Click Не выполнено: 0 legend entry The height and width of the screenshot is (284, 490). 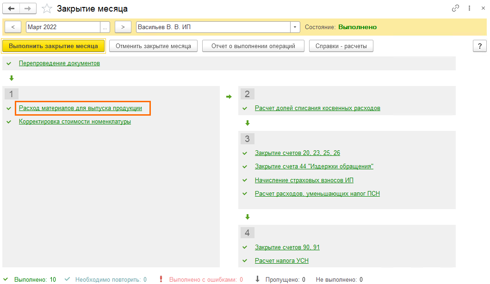coord(339,280)
